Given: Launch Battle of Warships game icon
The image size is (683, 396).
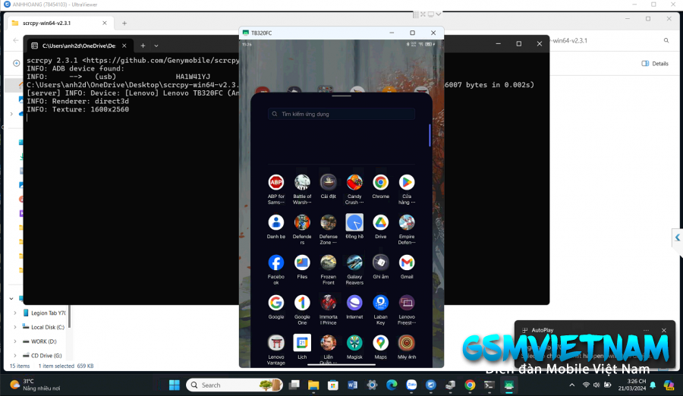Looking at the screenshot, I should tap(302, 183).
